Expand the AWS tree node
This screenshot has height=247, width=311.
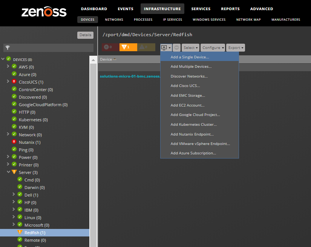[8, 66]
